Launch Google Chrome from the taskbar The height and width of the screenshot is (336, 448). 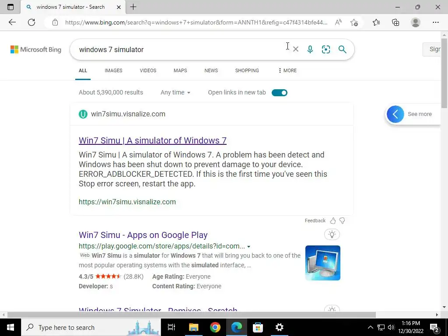pyautogui.click(x=215, y=327)
